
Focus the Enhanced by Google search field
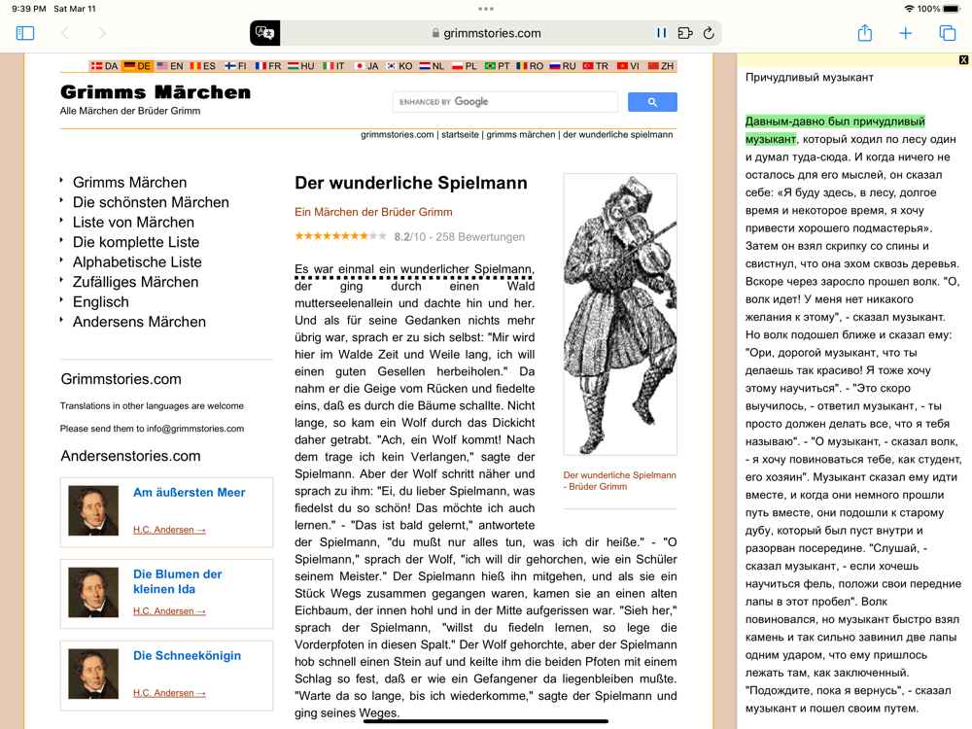point(505,102)
